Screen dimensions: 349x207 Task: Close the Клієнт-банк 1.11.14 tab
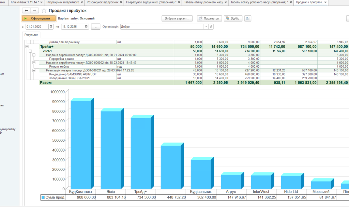41,2
